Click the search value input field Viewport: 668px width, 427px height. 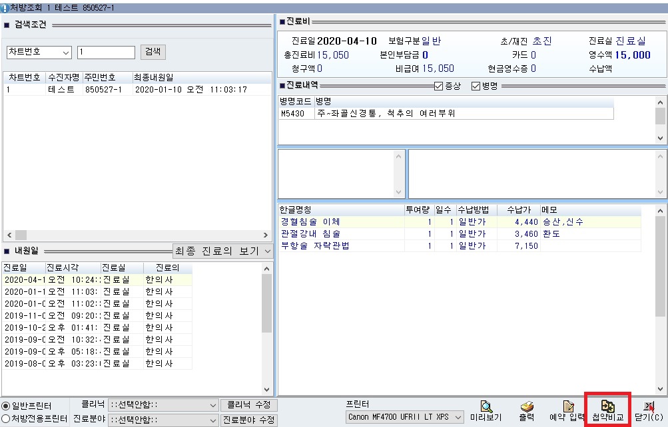pos(106,53)
